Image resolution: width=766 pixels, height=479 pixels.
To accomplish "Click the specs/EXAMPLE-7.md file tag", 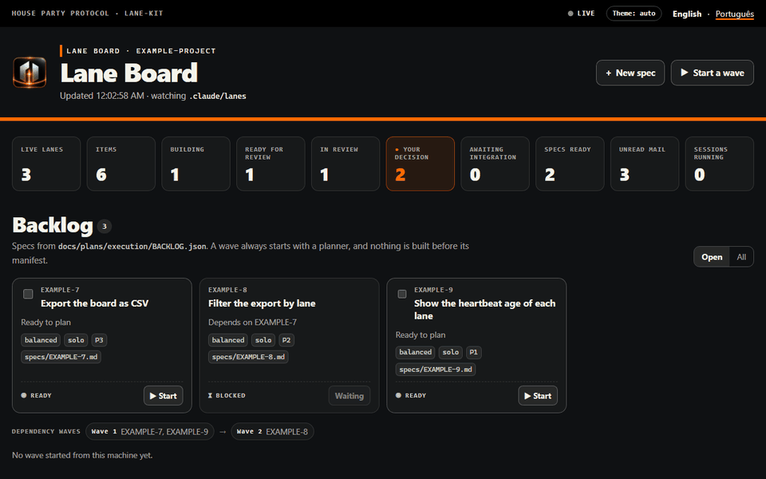I will 61,357.
